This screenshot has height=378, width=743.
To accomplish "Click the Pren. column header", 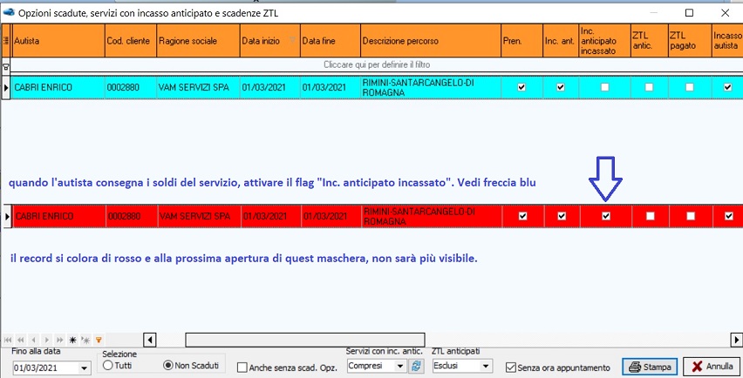I will pyautogui.click(x=521, y=41).
